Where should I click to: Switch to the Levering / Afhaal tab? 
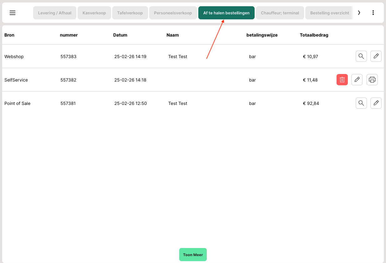(x=55, y=13)
